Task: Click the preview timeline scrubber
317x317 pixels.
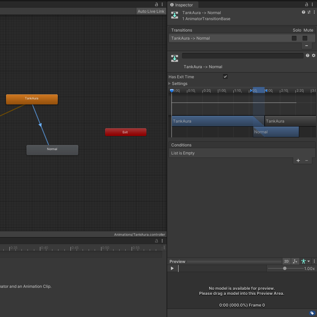Action: [x=222, y=268]
